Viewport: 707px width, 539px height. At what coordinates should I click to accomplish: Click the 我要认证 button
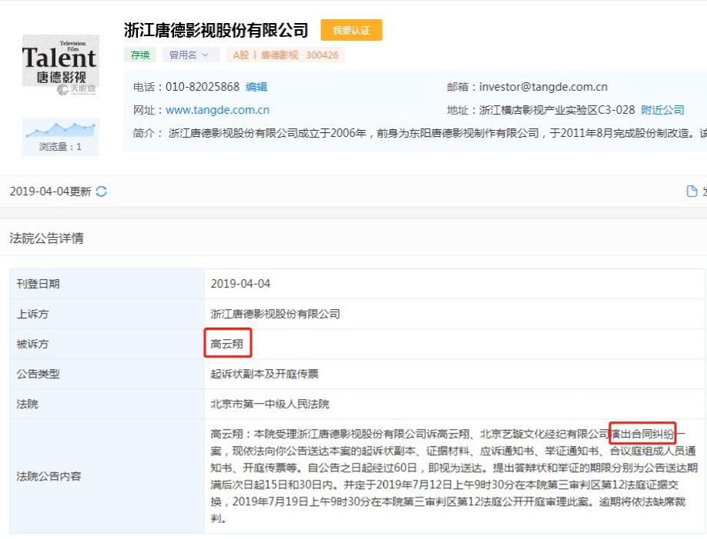(x=351, y=30)
